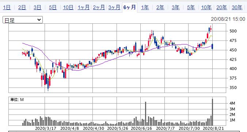Click the 450 price axis label

(233, 50)
